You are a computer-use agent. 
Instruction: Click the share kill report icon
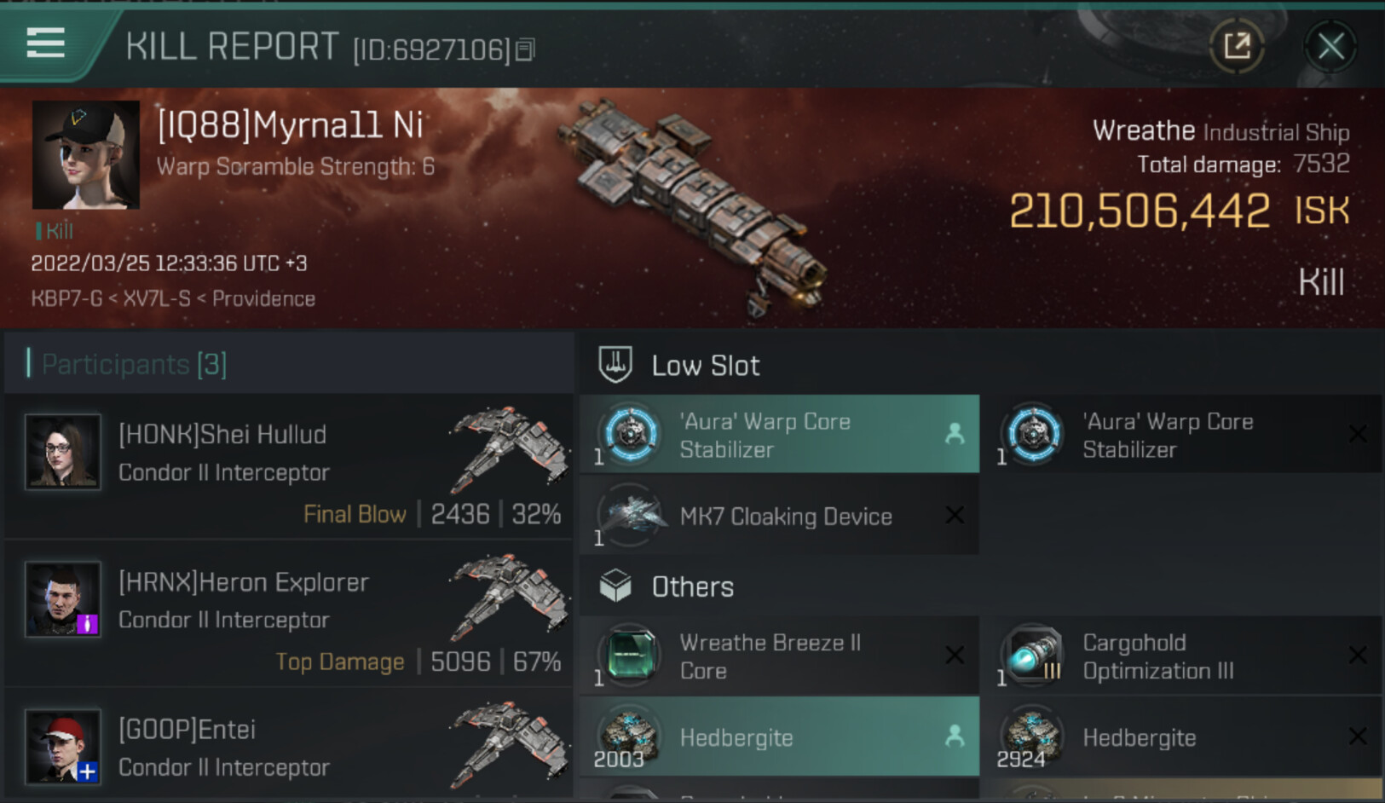pyautogui.click(x=1237, y=46)
